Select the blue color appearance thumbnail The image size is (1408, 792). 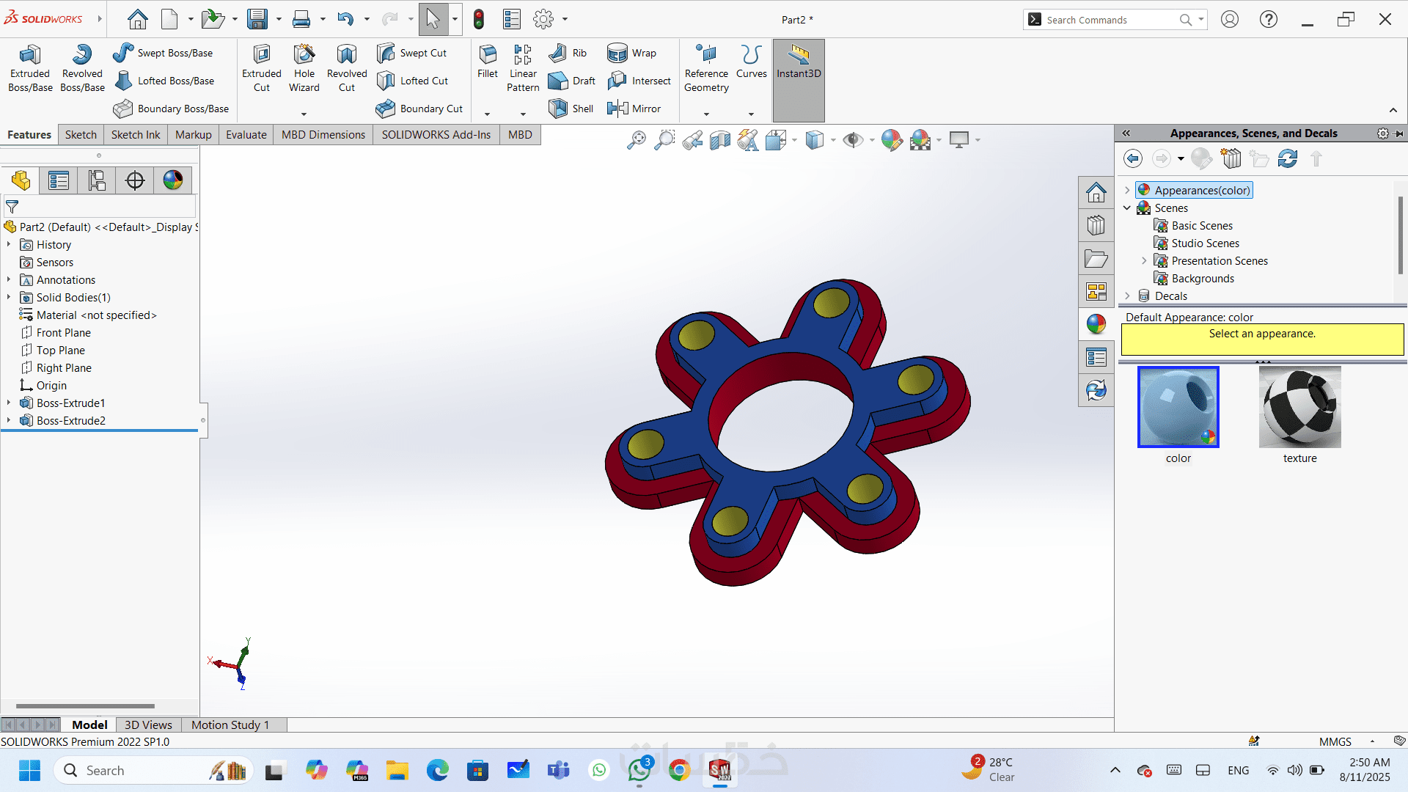pos(1178,407)
